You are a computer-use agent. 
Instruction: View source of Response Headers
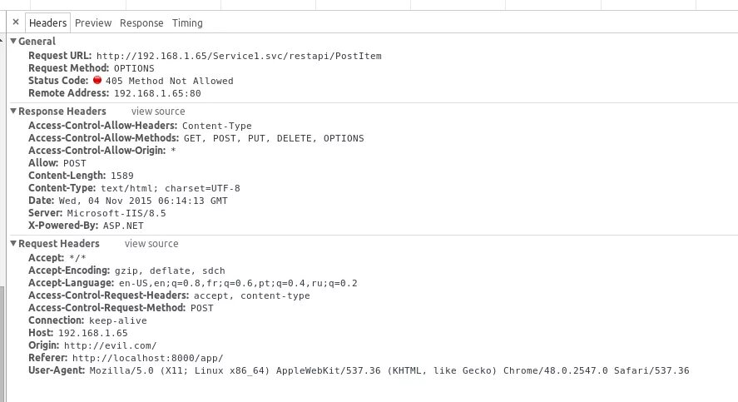pyautogui.click(x=158, y=112)
